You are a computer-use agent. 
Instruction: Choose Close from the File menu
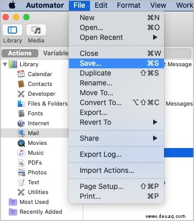(x=116, y=53)
